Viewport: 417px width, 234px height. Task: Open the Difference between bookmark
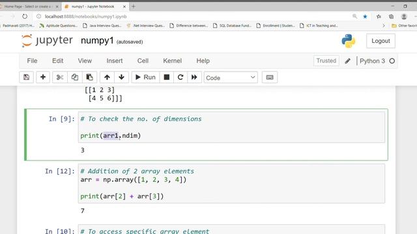point(189,26)
